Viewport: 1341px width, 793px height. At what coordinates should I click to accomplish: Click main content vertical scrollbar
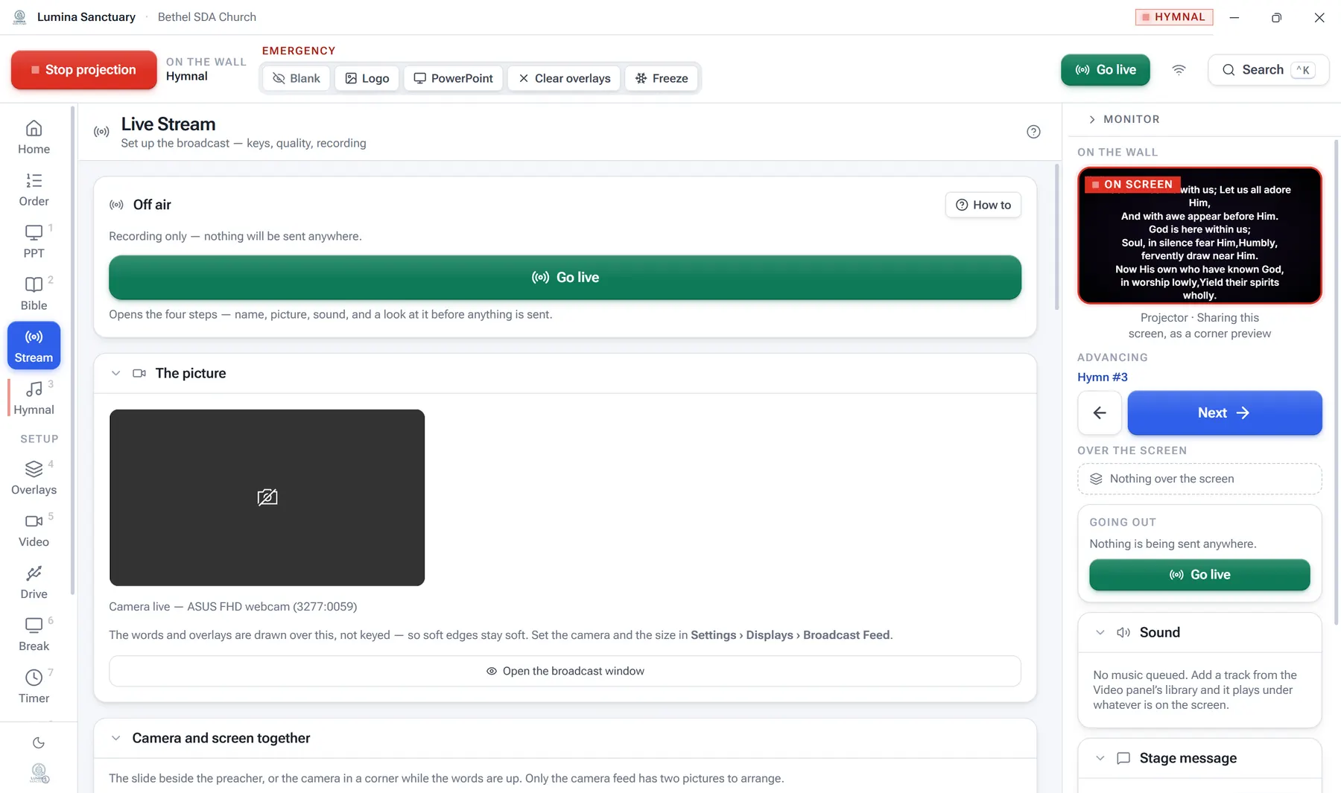click(1056, 237)
